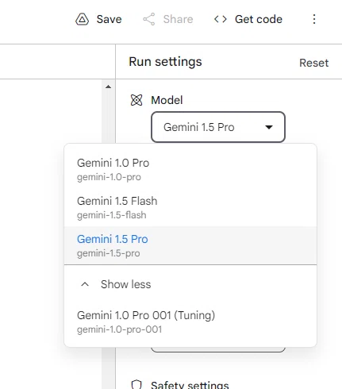Select Gemini 1.0 Pro model

190,169
